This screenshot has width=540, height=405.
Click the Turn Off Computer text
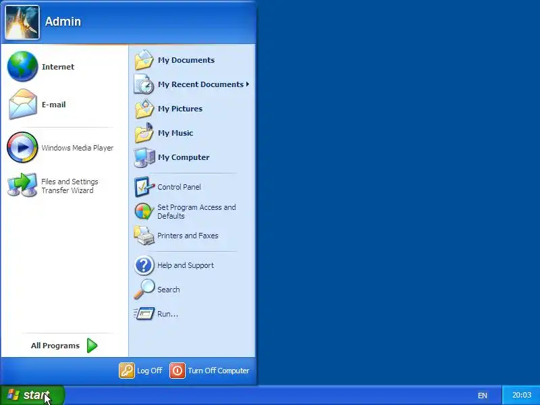click(218, 371)
